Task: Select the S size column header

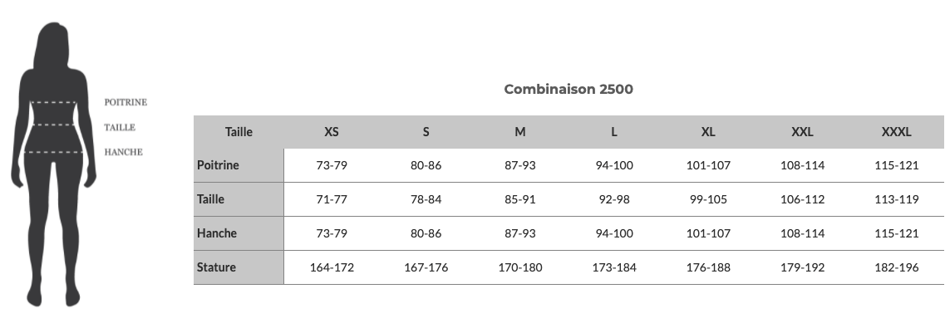Action: [x=426, y=132]
